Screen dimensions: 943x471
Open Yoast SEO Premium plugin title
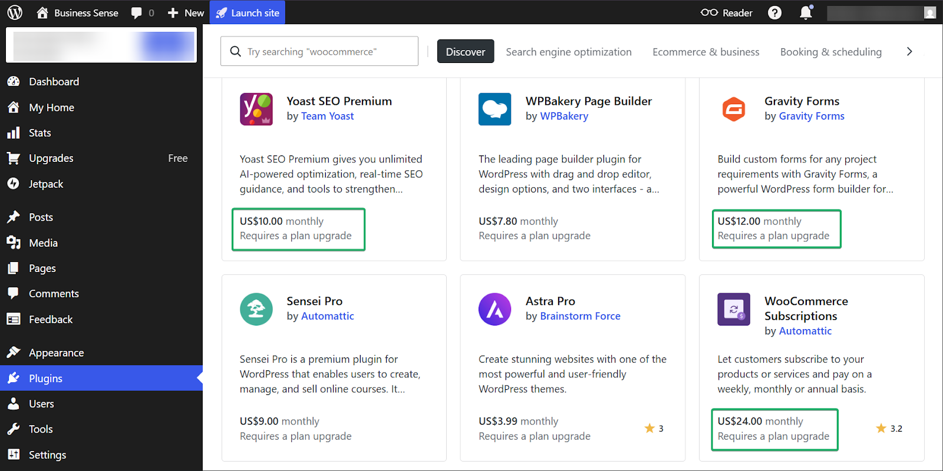pos(339,101)
